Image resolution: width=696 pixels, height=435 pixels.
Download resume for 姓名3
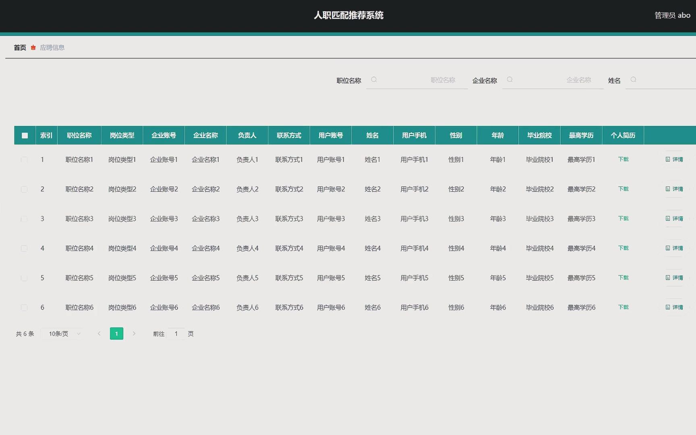[623, 219]
